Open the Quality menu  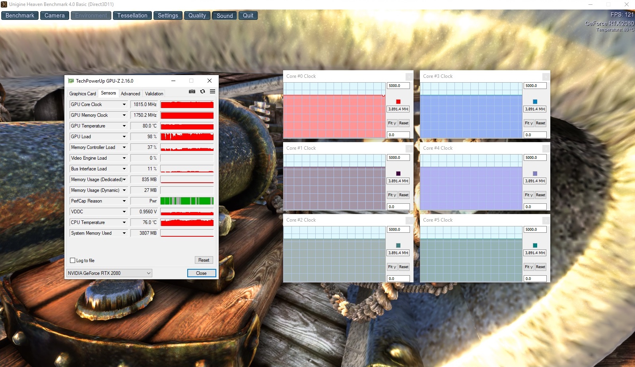[x=197, y=15]
